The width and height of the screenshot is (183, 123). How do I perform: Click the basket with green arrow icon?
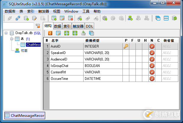point(83,33)
